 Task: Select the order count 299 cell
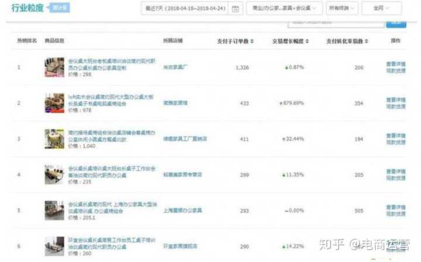pyautogui.click(x=244, y=175)
